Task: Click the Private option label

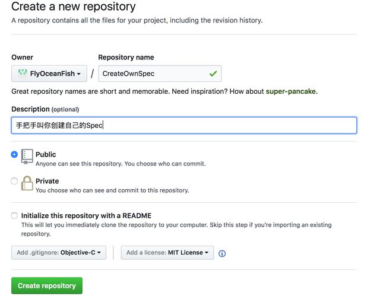Action: point(48,181)
